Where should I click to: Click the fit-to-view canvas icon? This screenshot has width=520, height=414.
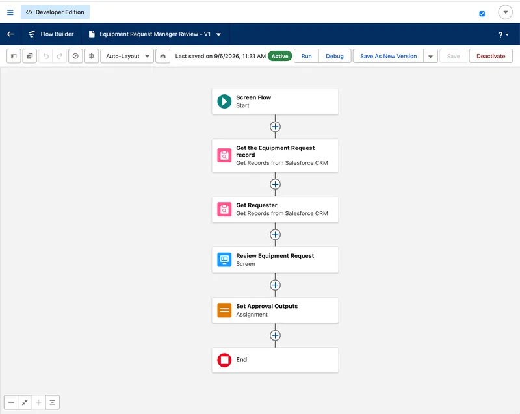coord(25,402)
